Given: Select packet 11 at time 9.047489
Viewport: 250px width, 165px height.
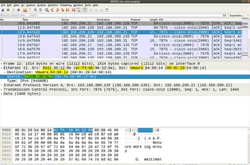Looking at the screenshot, I should 121,28.
